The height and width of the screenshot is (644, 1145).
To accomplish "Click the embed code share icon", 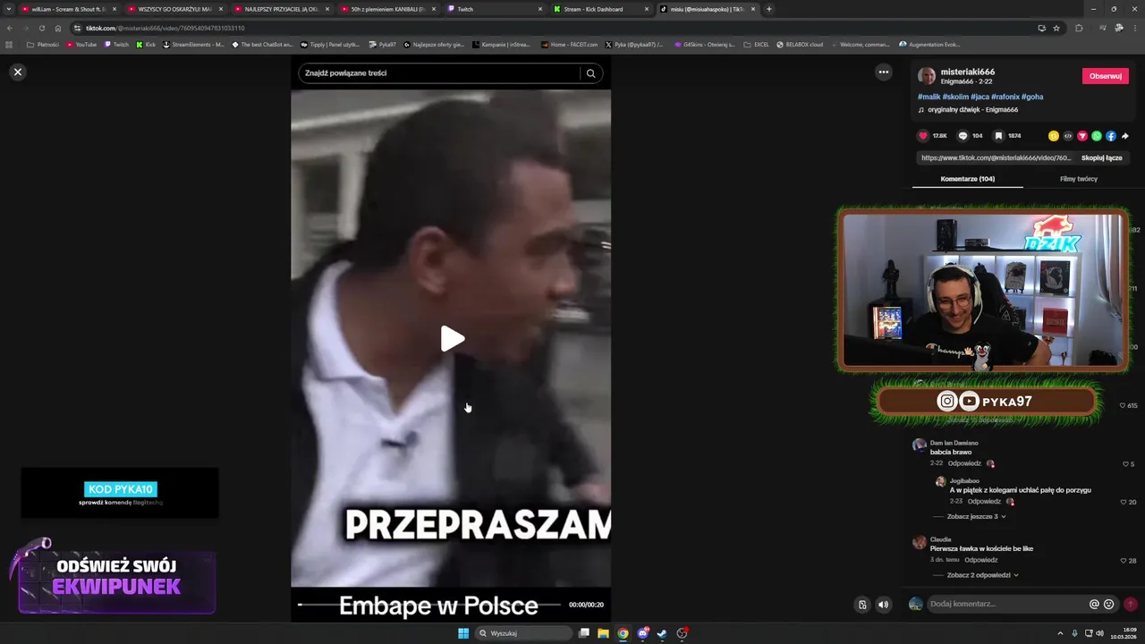I will [x=1068, y=136].
